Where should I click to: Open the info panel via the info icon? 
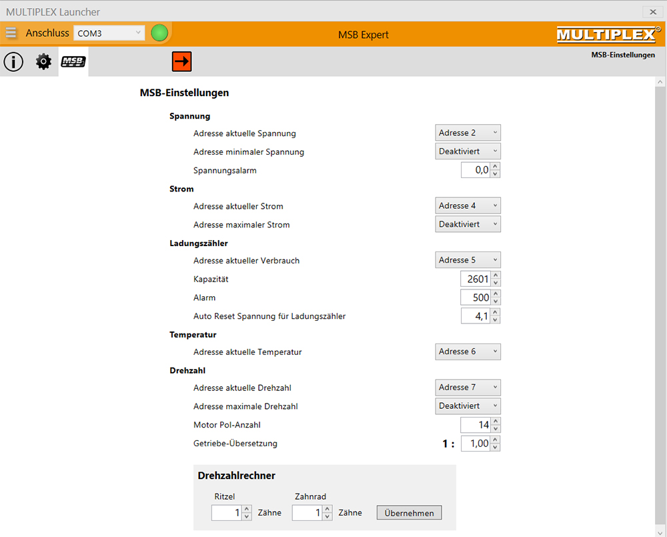click(x=13, y=61)
